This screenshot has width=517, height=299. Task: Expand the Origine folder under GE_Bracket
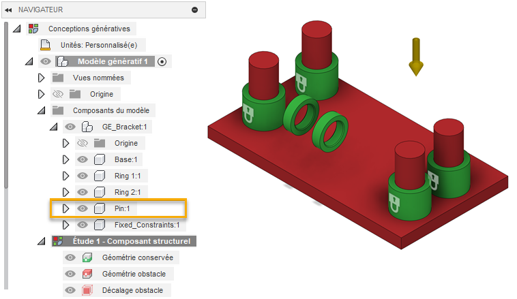(65, 143)
